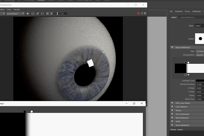Click the refresh render icon in RenderView

tap(27, 14)
